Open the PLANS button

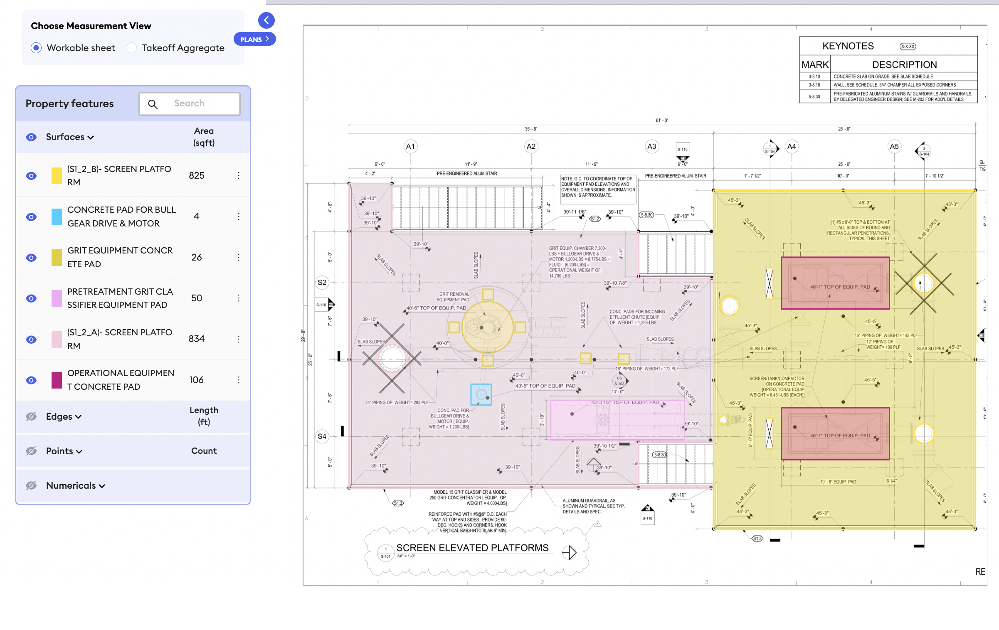pyautogui.click(x=254, y=39)
